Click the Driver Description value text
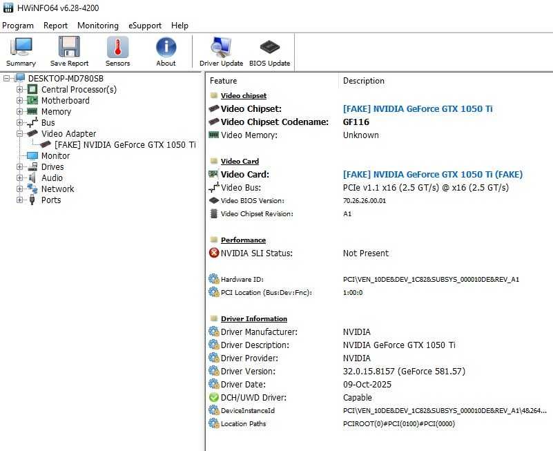This screenshot has width=553, height=451. 399,345
